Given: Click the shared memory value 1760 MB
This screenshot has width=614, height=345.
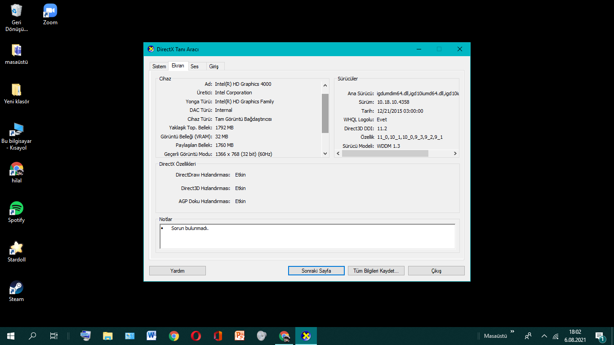Looking at the screenshot, I should (224, 145).
